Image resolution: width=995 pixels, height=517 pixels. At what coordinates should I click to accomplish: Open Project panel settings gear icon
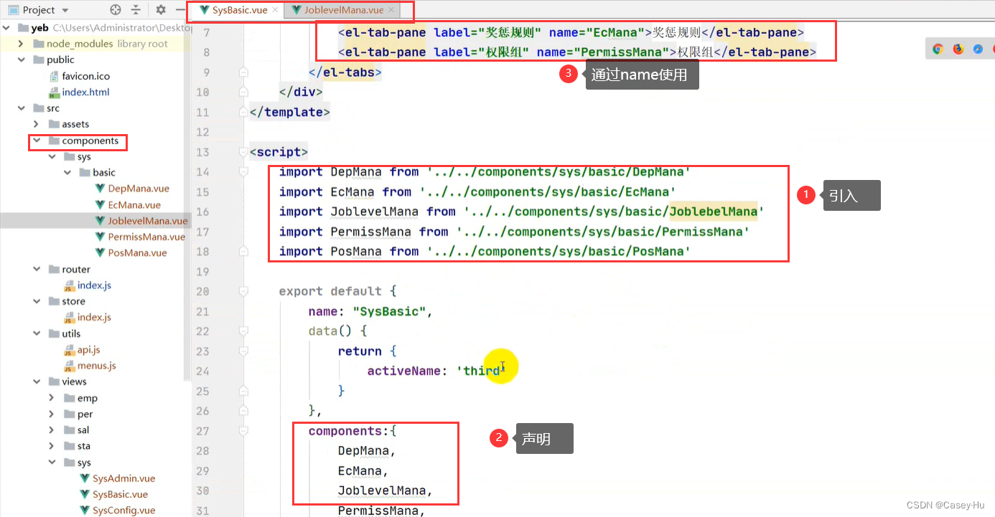(x=160, y=10)
